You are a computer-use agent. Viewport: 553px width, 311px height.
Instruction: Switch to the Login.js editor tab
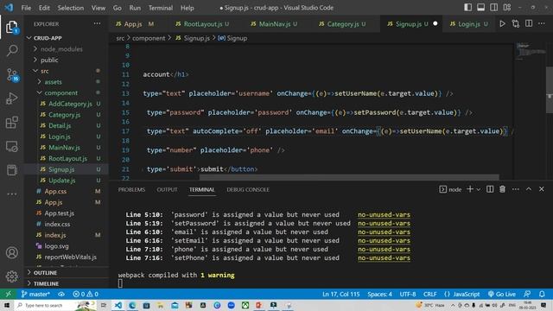tap(468, 24)
